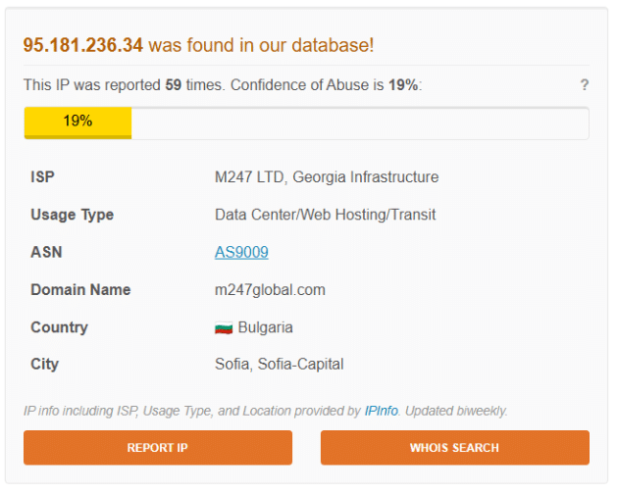Click the Data Center/Web Hosting/Transit usage type
Image resolution: width=618 pixels, height=494 pixels.
325,215
